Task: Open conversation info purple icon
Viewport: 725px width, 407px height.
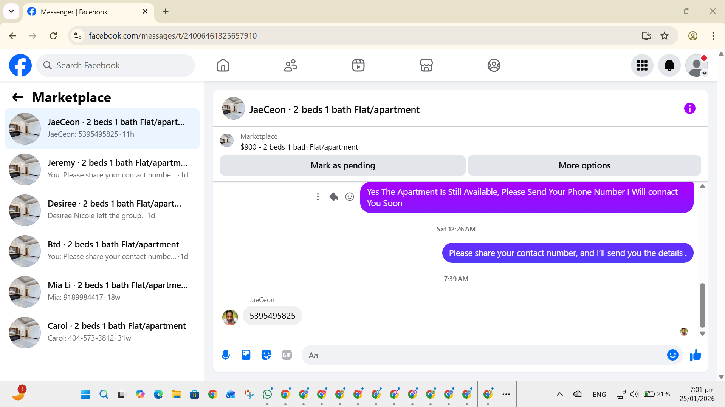Action: [689, 109]
